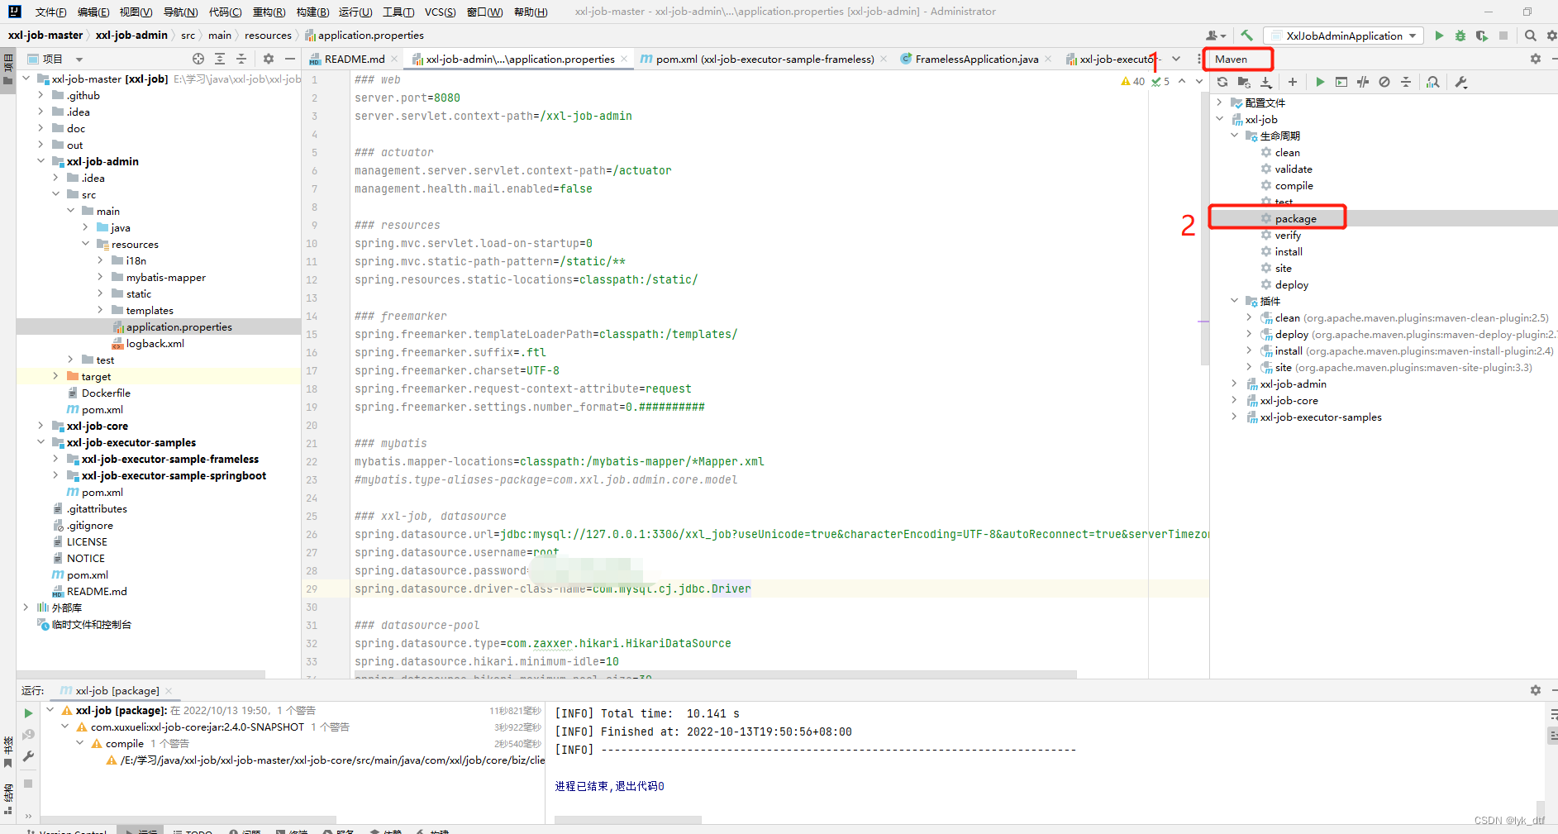Hide the Project panel with minus icon
This screenshot has width=1558, height=834.
(x=290, y=59)
